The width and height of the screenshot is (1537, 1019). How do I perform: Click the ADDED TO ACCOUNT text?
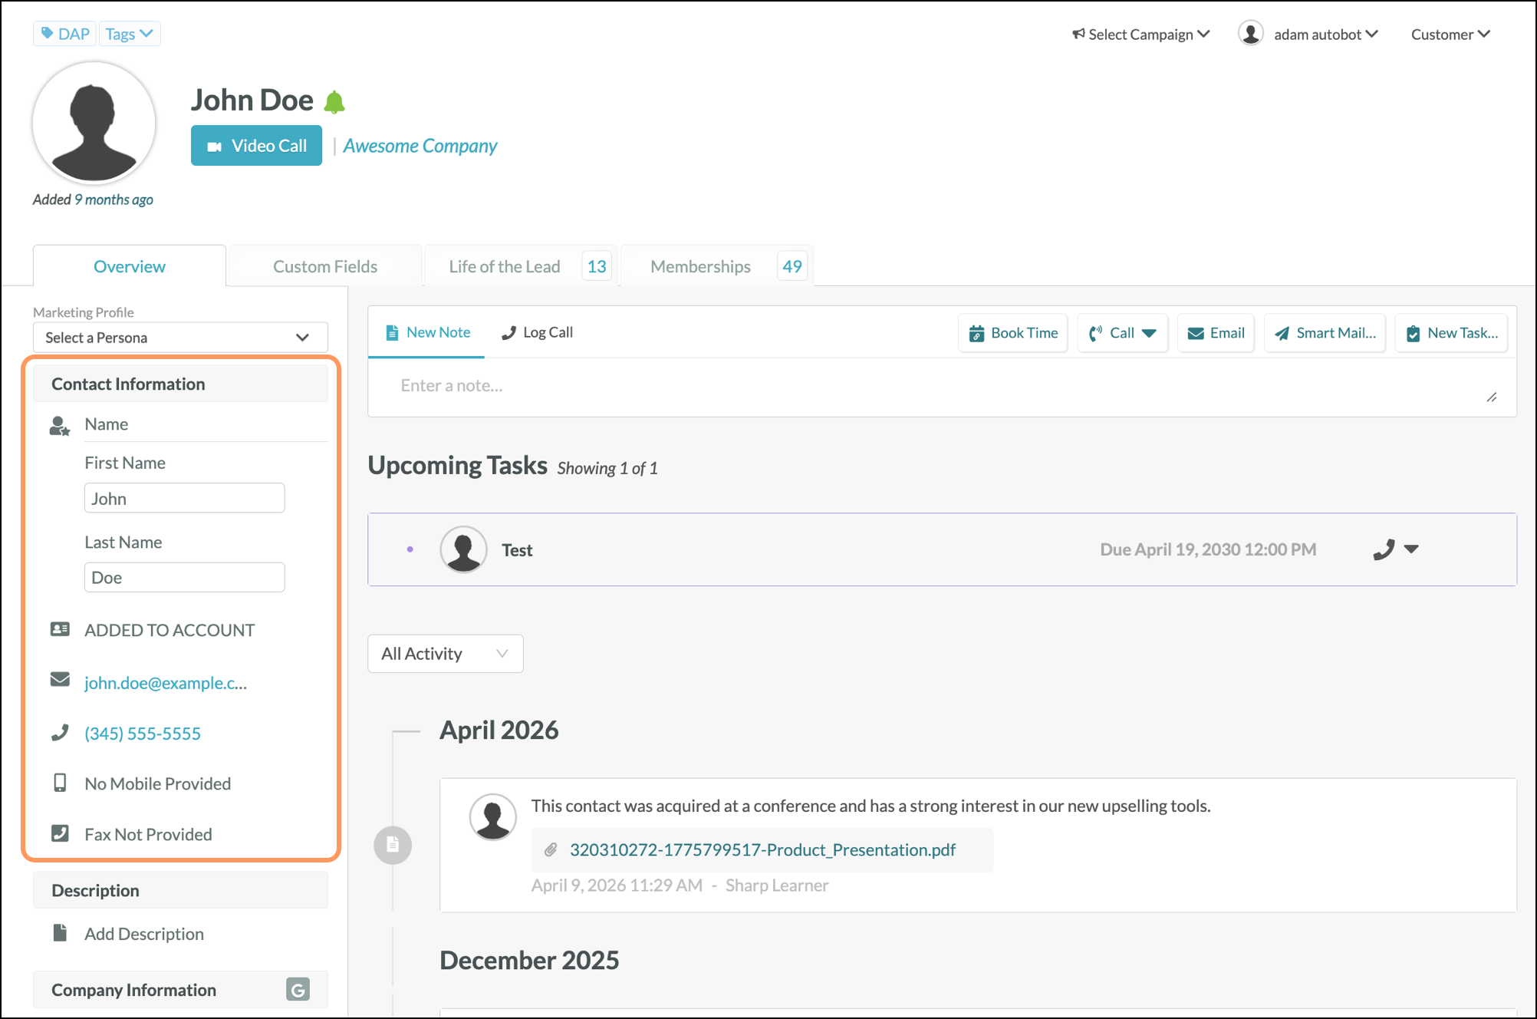(169, 630)
